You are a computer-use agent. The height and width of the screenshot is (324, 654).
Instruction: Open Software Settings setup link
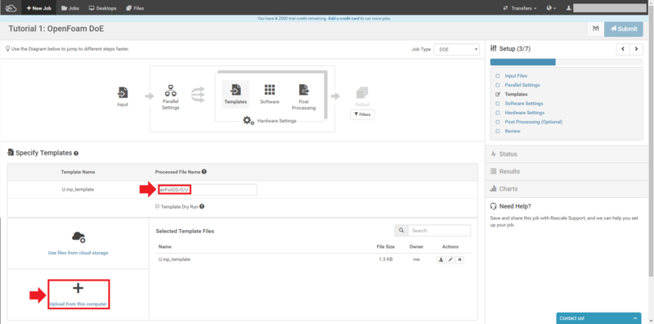click(524, 104)
